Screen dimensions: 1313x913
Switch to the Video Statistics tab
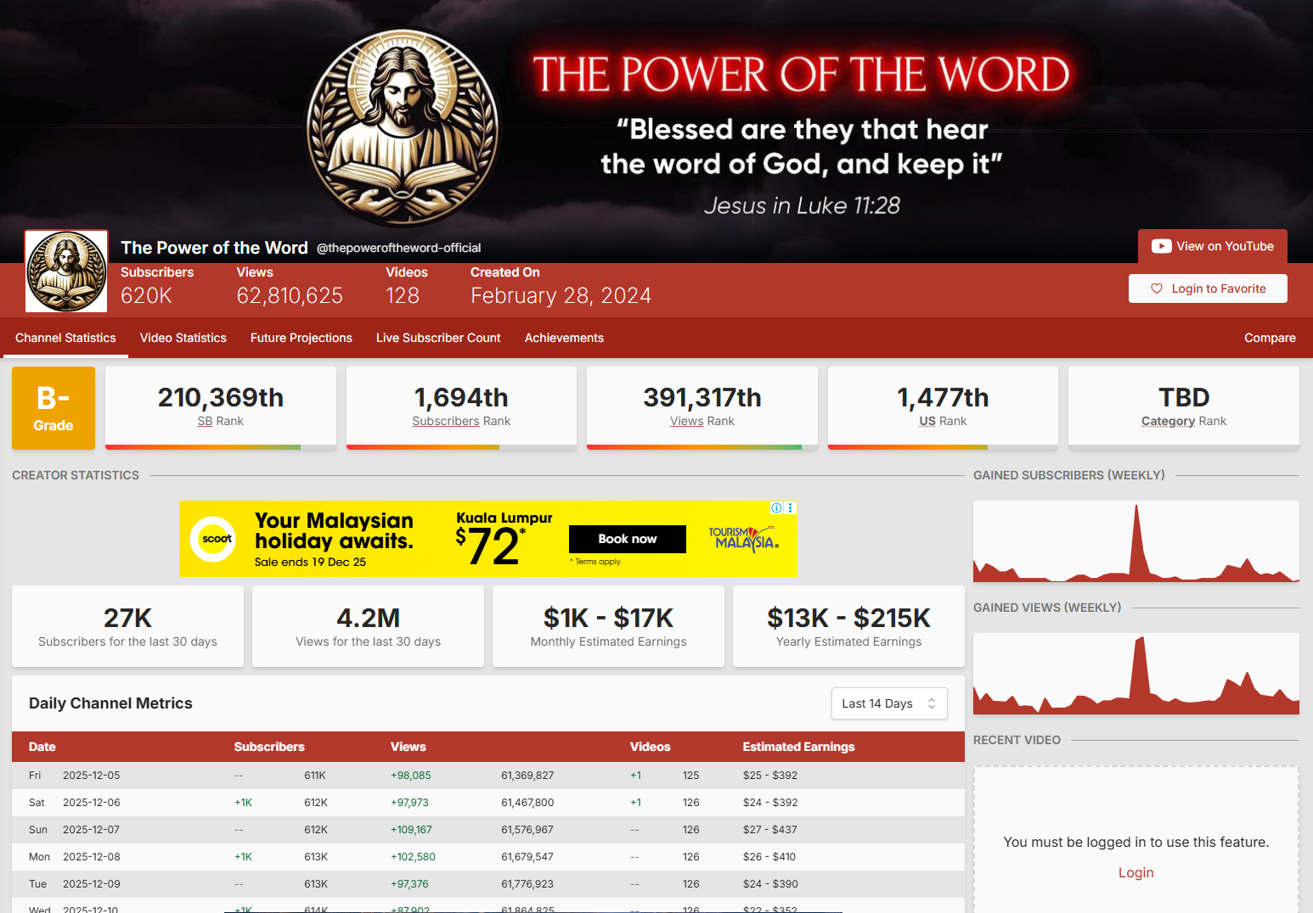183,338
